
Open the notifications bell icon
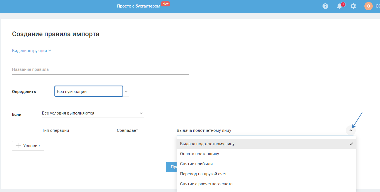pos(339,6)
